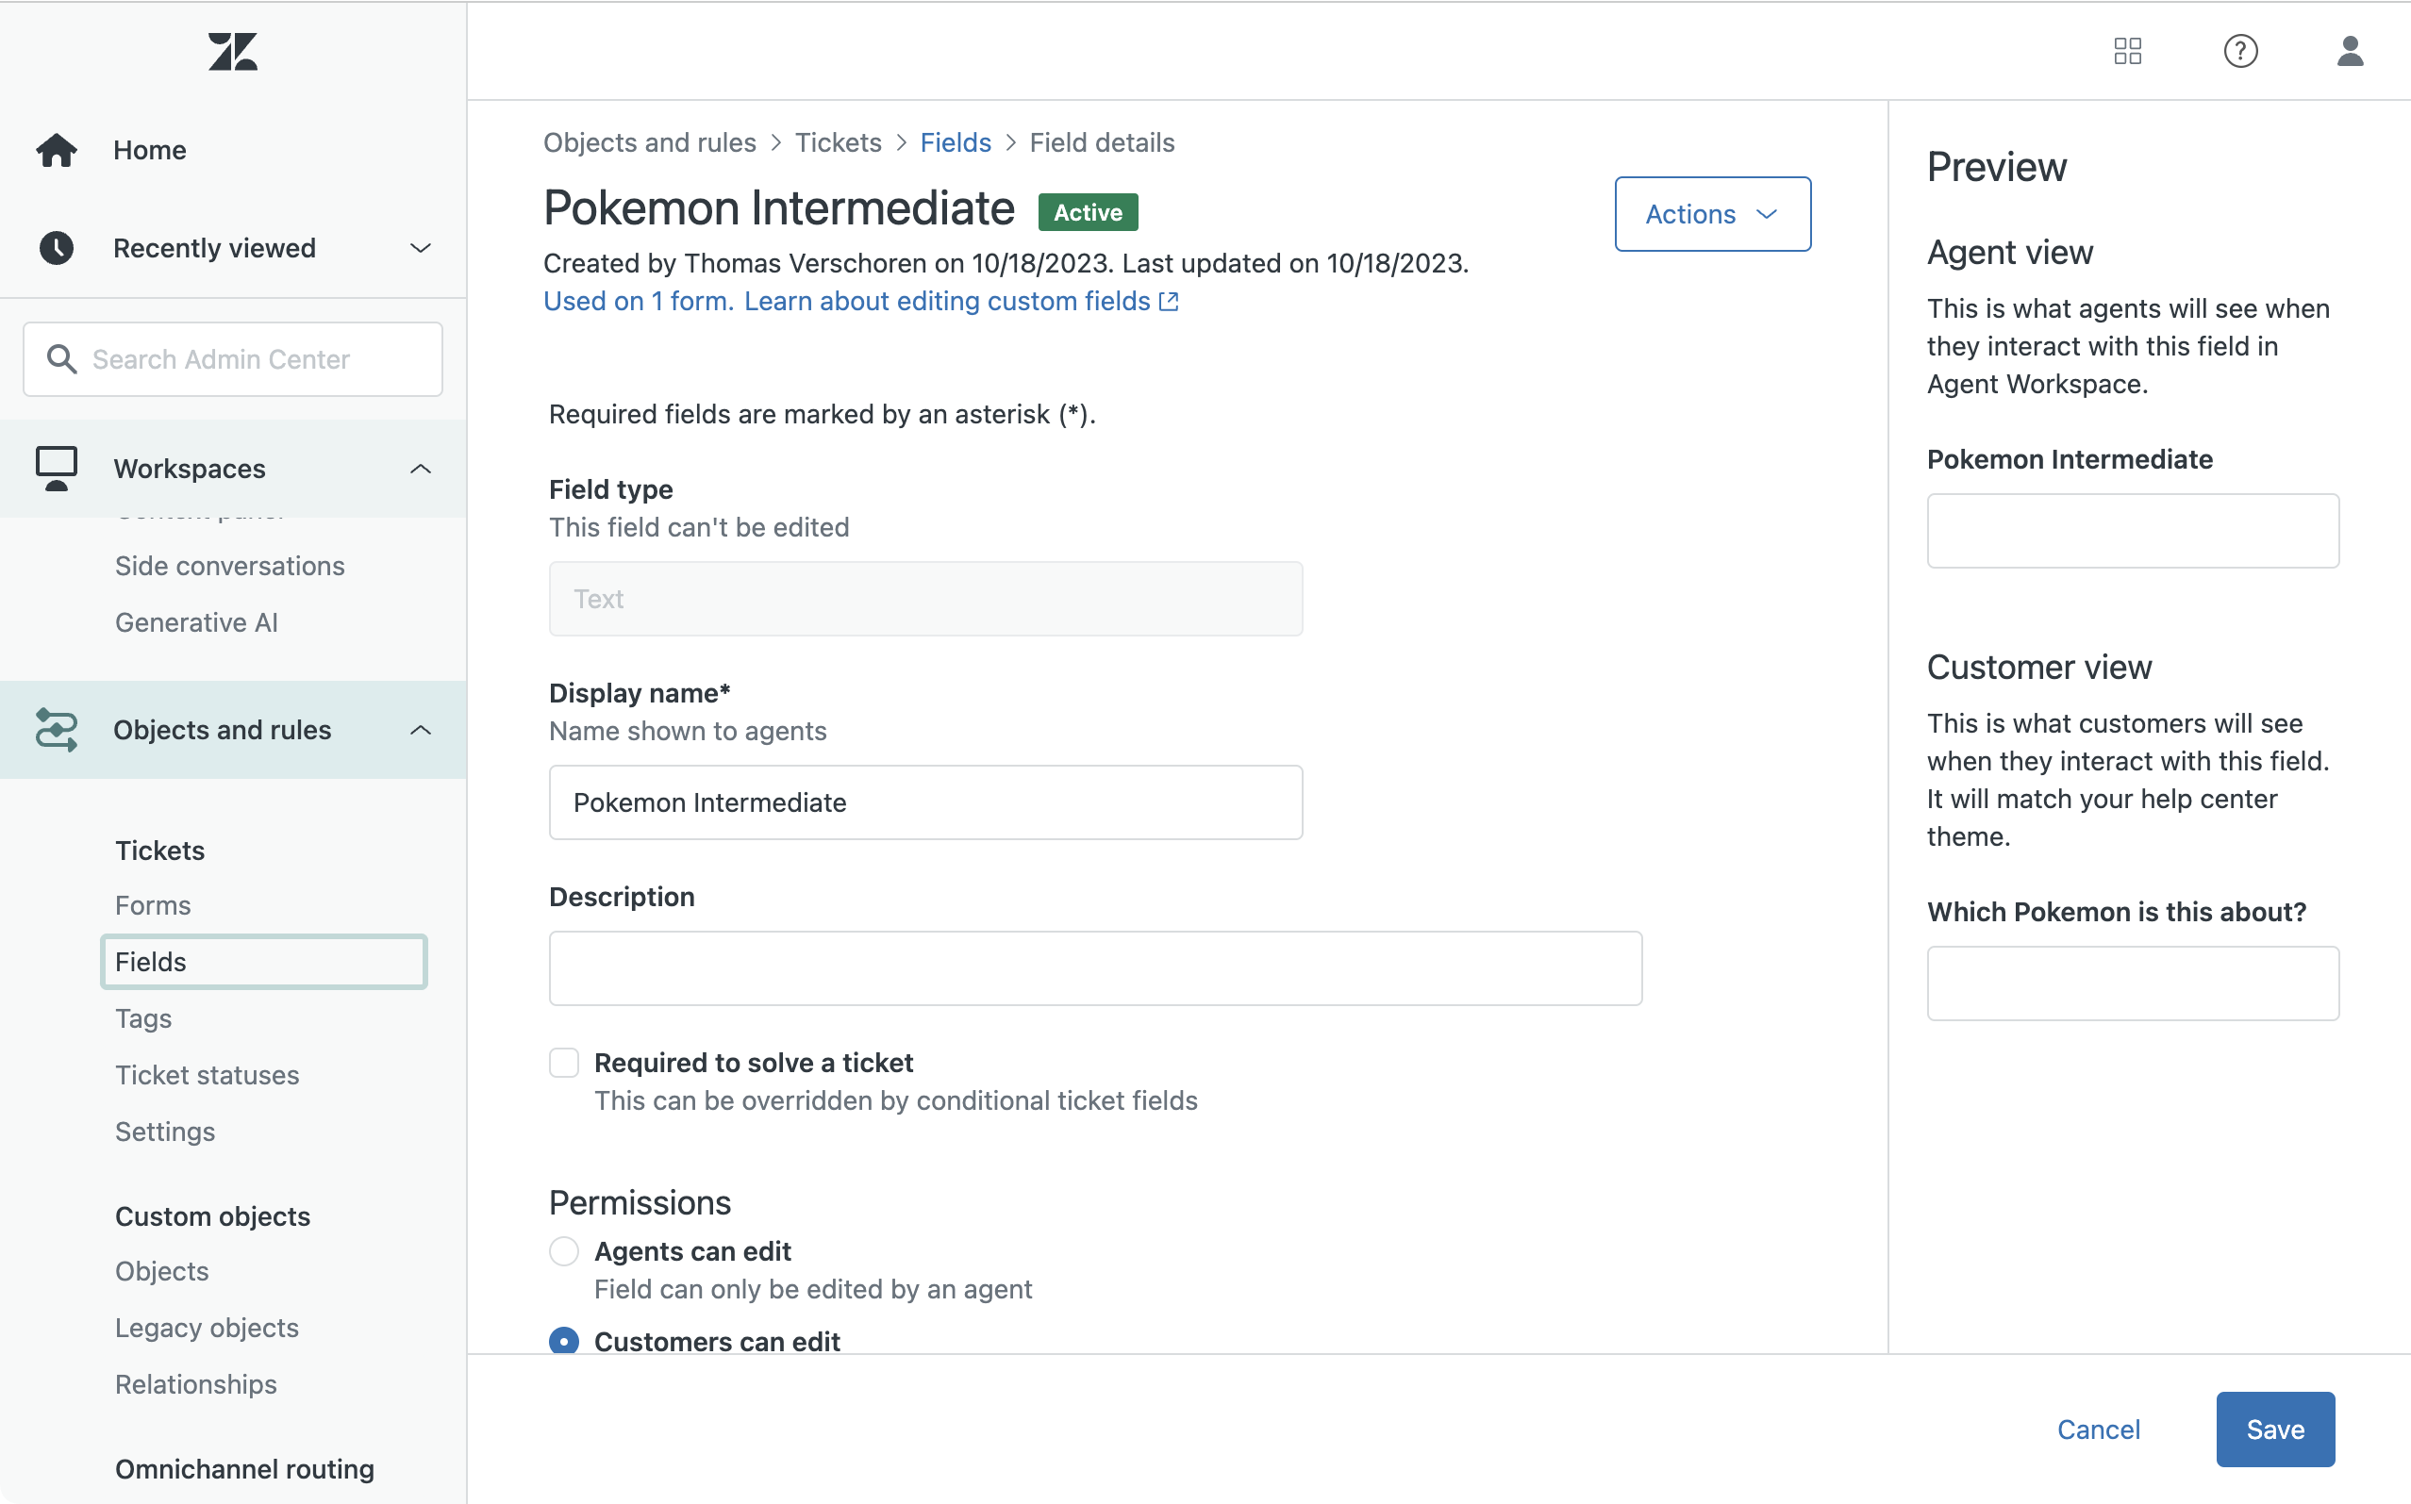Select Agents can edit radio option
The width and height of the screenshot is (2411, 1504).
pos(564,1250)
